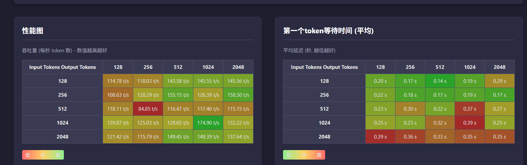Click the latency color gradient legend
527x165 pixels.
click(x=304, y=155)
